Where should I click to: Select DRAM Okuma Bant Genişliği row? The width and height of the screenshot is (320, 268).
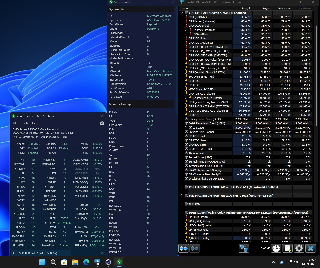pyautogui.click(x=245, y=170)
